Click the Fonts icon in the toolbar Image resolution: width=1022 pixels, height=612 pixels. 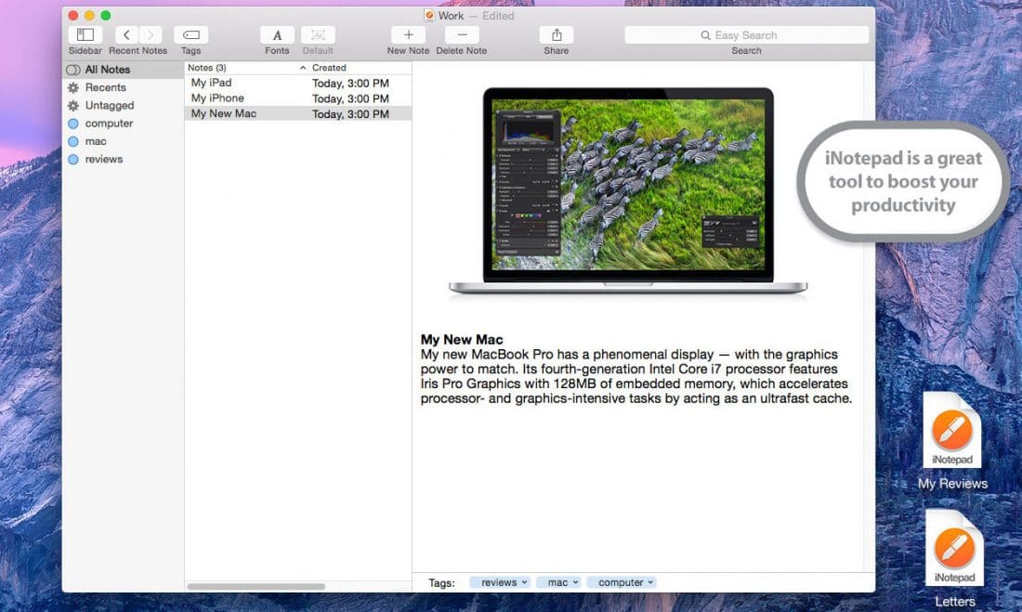pyautogui.click(x=276, y=34)
